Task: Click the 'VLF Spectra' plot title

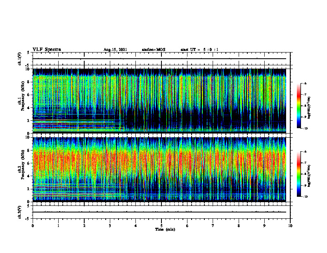Action: point(47,50)
